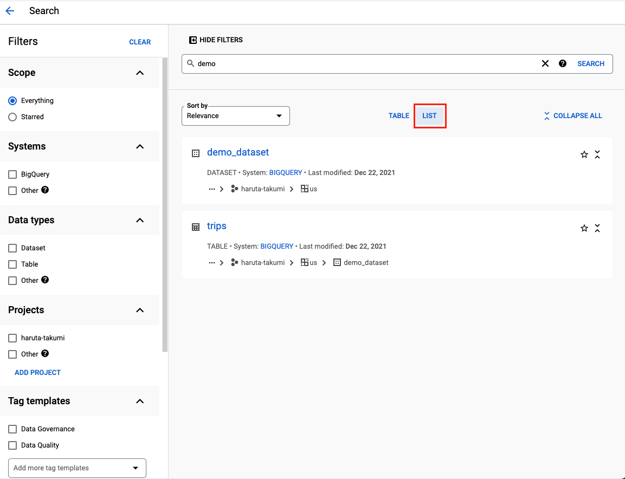Open the Sort by Relevance dropdown
Screen dimensions: 625x479
pyautogui.click(x=235, y=115)
